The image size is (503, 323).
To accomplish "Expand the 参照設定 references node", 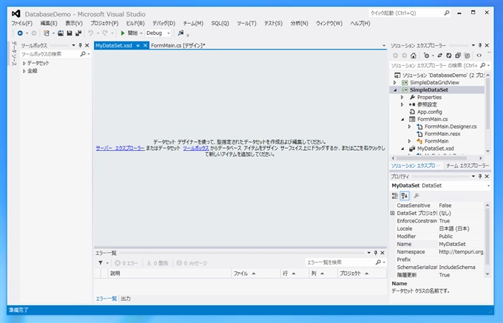I will pos(402,105).
